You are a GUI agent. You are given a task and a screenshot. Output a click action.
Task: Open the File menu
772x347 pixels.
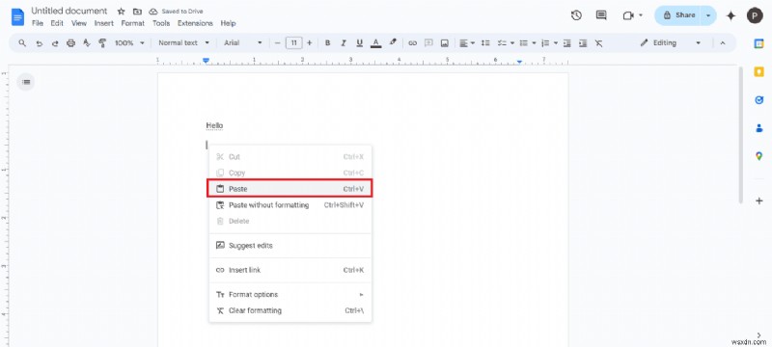(x=38, y=23)
